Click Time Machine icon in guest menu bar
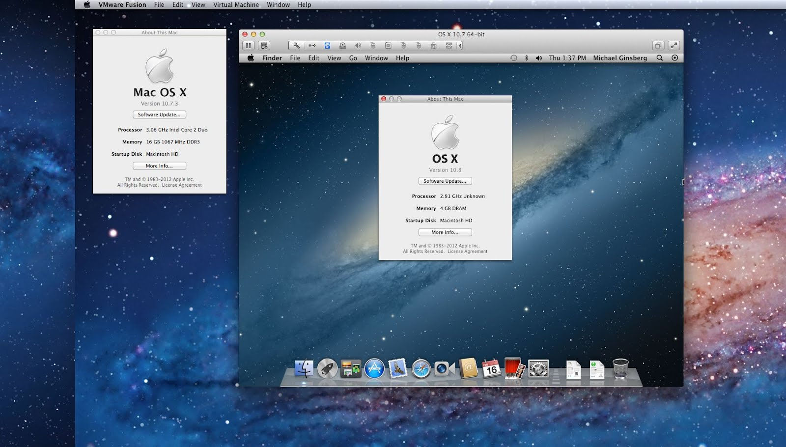 pos(513,58)
